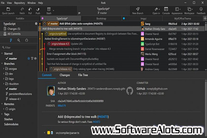
Task: Open the Stash dropdown arrow
Action: 53,10
